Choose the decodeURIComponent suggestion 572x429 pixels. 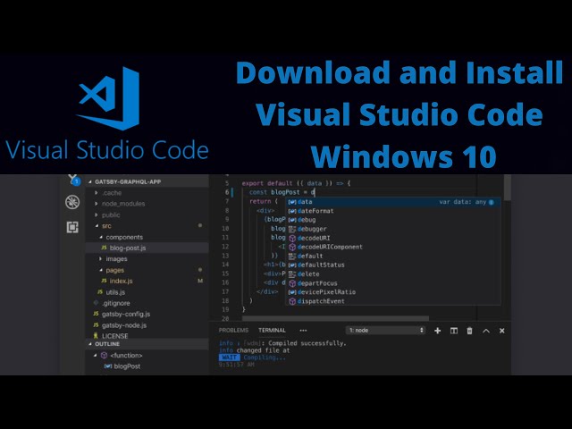pyautogui.click(x=393, y=247)
